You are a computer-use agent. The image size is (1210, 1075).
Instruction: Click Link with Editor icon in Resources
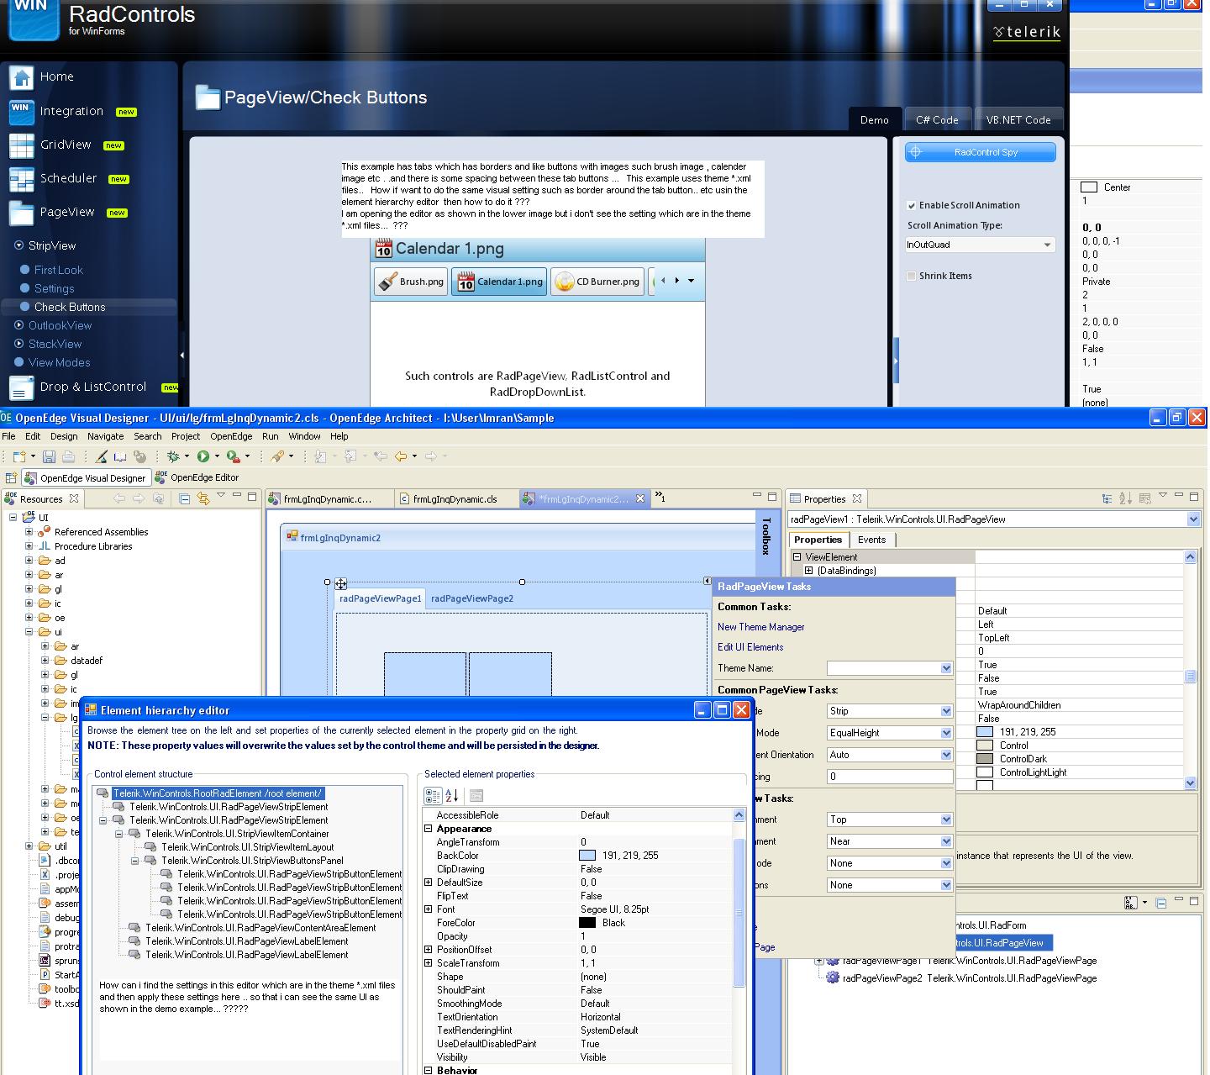click(203, 498)
